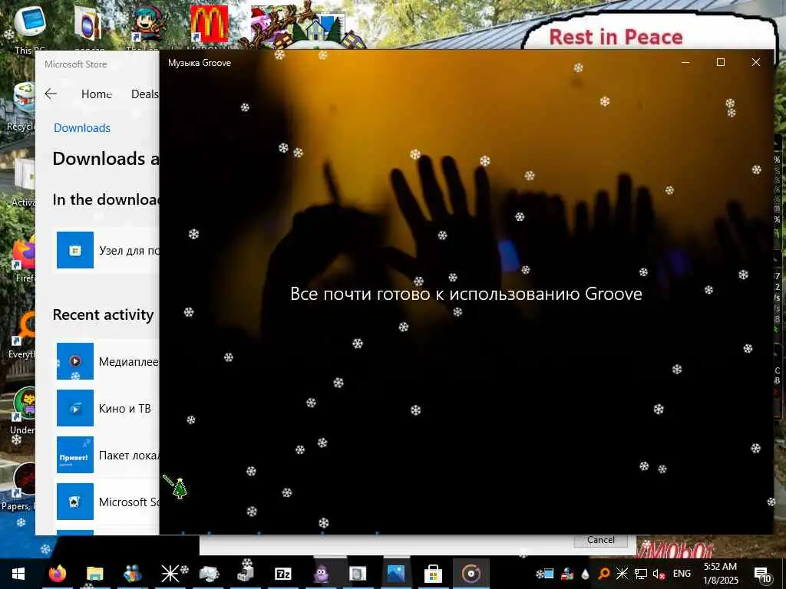The image size is (786, 589).
Task: Click the Microsoft Solitaire card icon
Action: pyautogui.click(x=75, y=502)
